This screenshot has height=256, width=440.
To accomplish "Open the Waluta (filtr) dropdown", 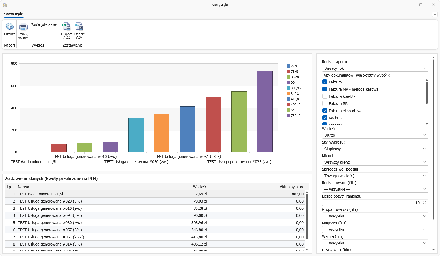I will [x=375, y=243].
